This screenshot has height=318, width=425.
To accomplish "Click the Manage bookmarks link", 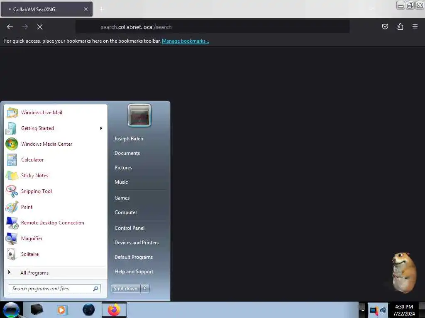I will pos(186,41).
